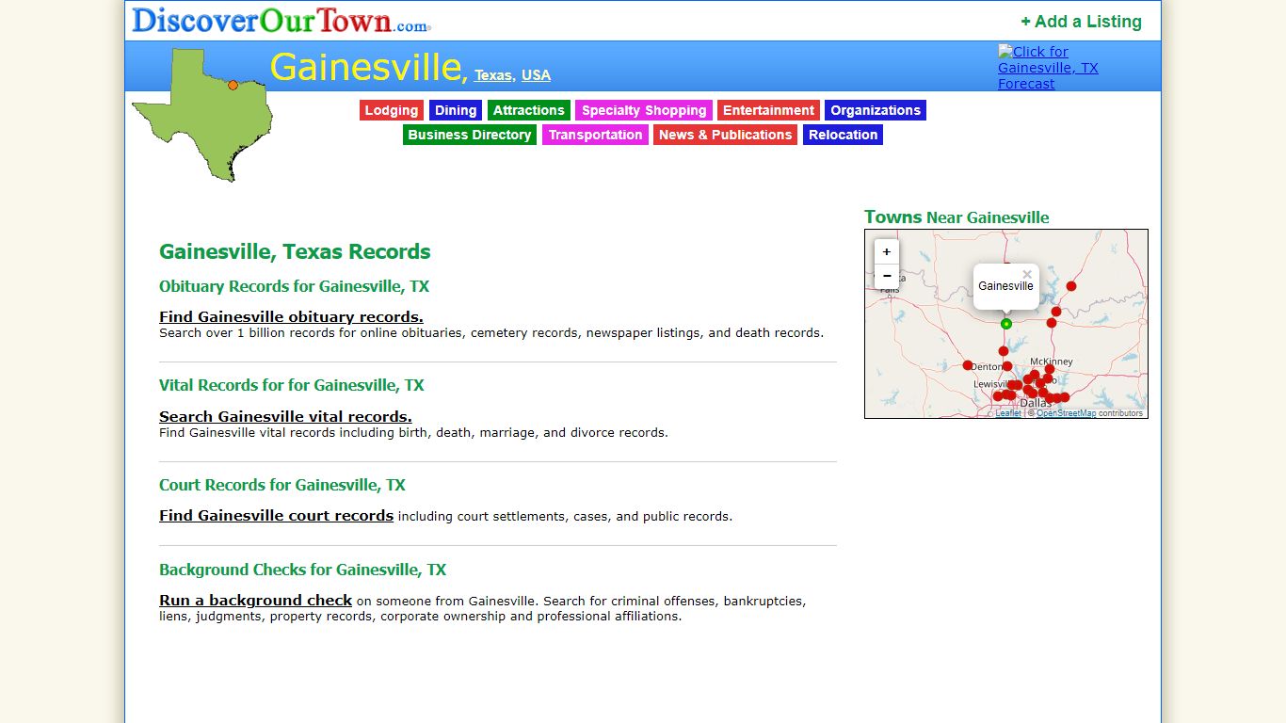Click the McKinney label on map
The image size is (1286, 723).
1052,361
